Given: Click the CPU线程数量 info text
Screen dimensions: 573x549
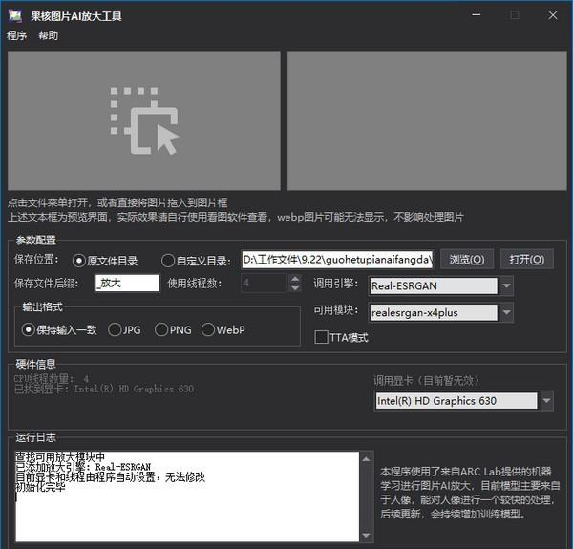Looking at the screenshot, I should point(52,378).
